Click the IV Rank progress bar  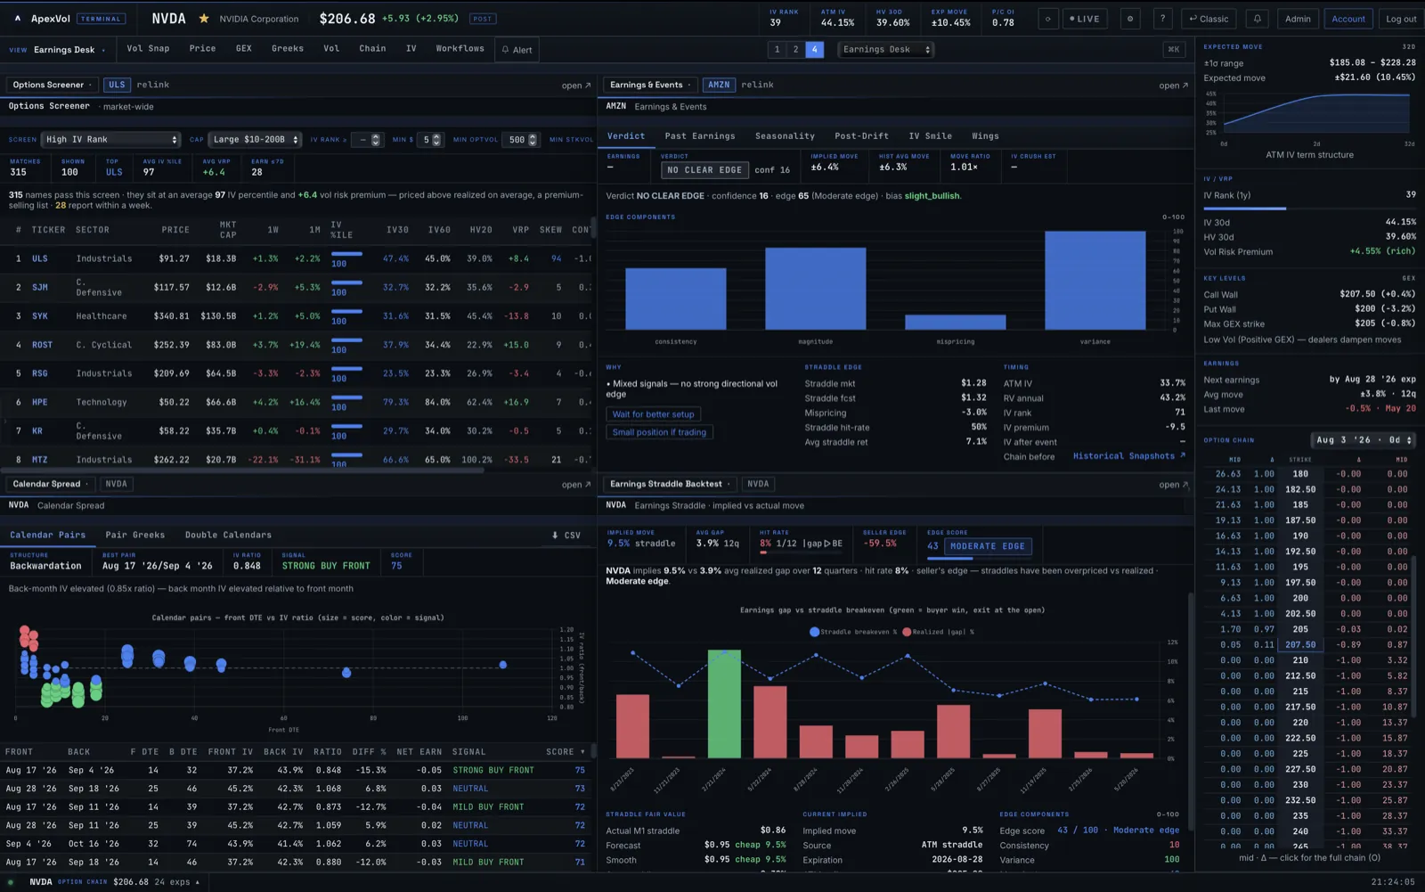1244,209
